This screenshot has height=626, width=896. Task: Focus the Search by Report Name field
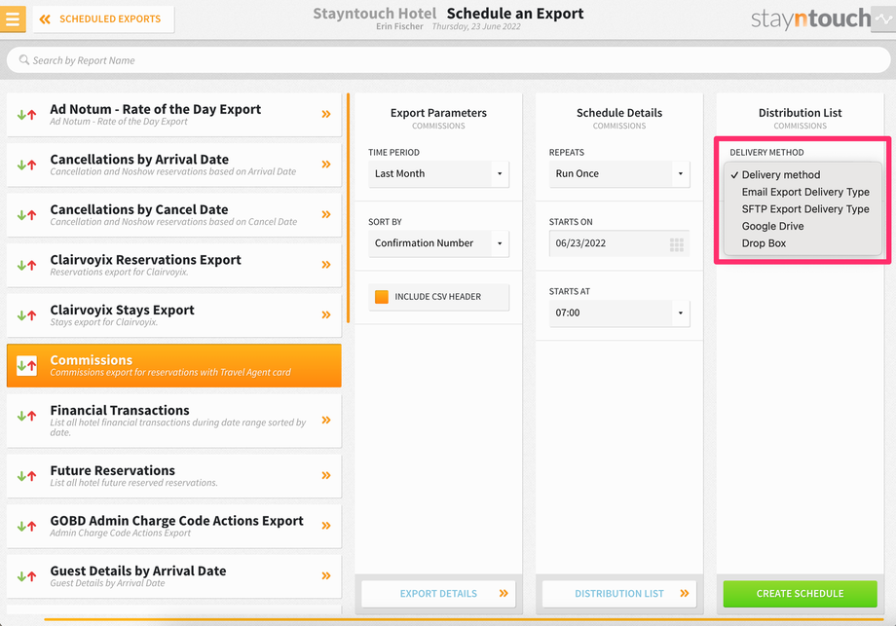448,60
